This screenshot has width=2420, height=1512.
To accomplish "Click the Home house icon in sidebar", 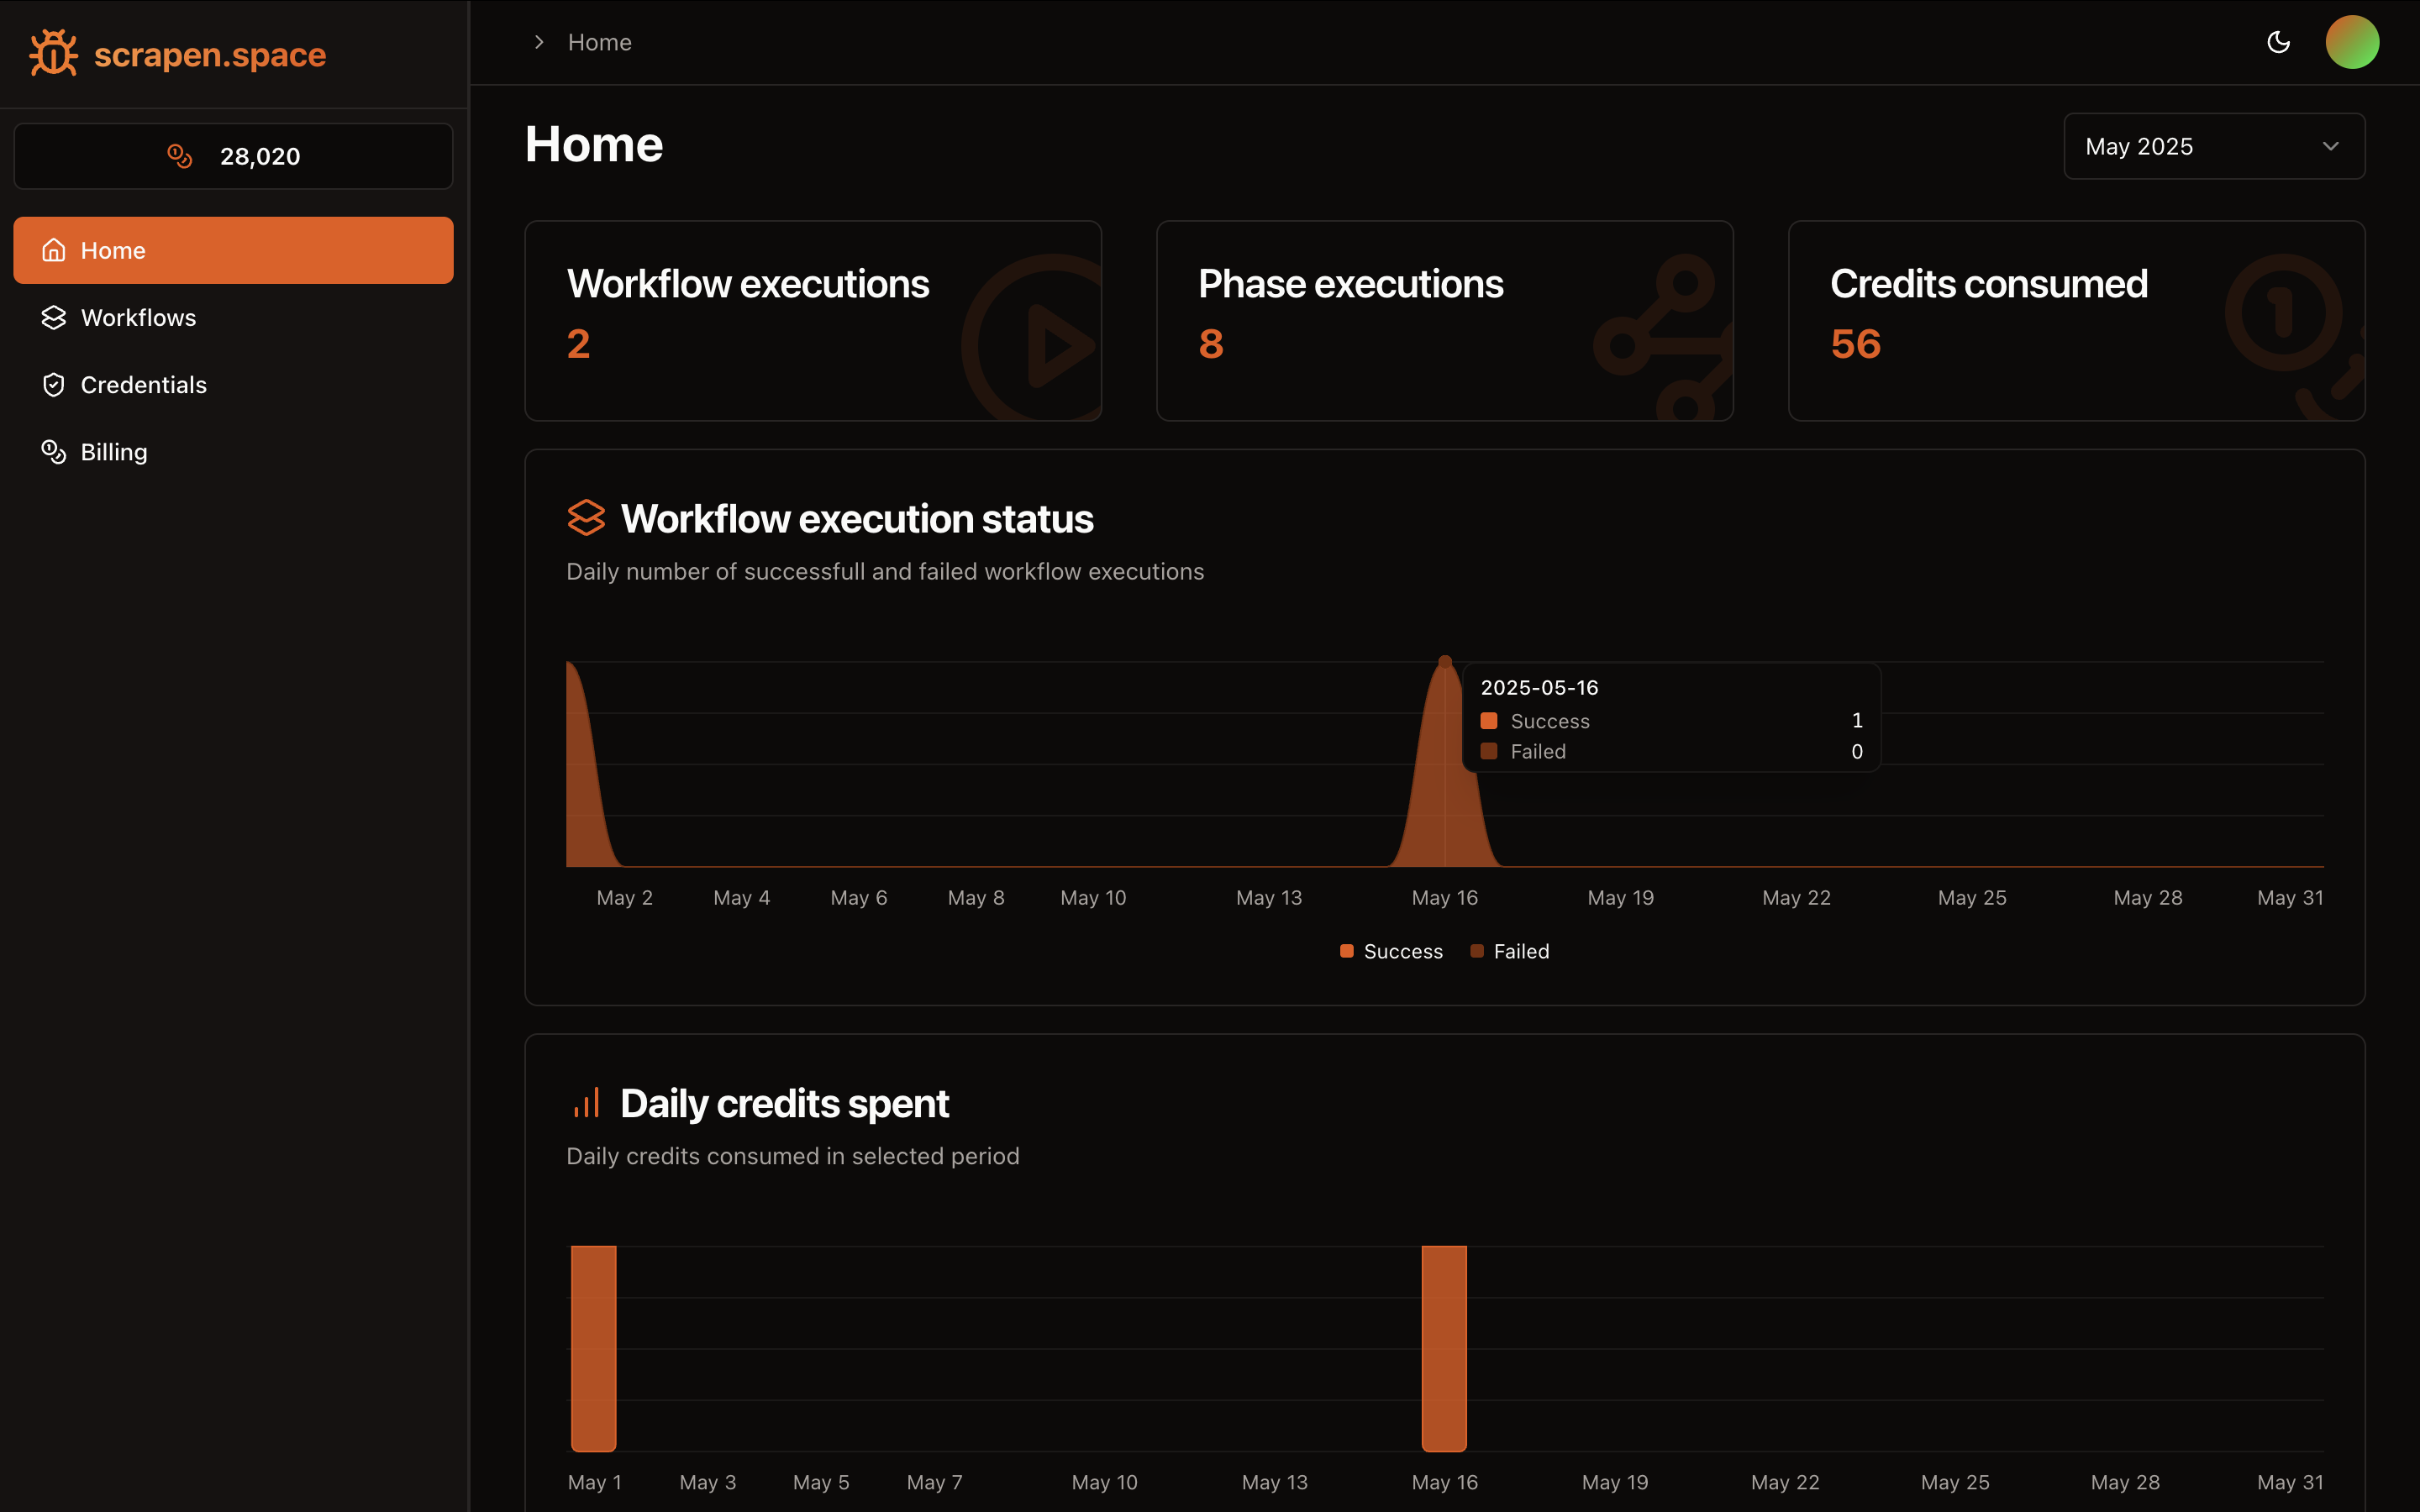I will (x=54, y=250).
